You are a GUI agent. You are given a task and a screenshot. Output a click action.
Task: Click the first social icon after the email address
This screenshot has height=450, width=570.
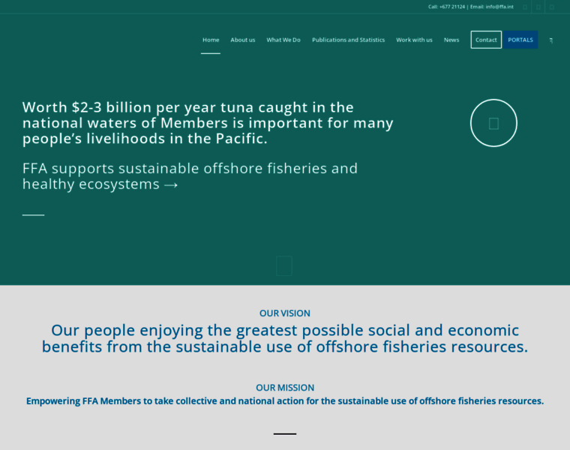(525, 7)
